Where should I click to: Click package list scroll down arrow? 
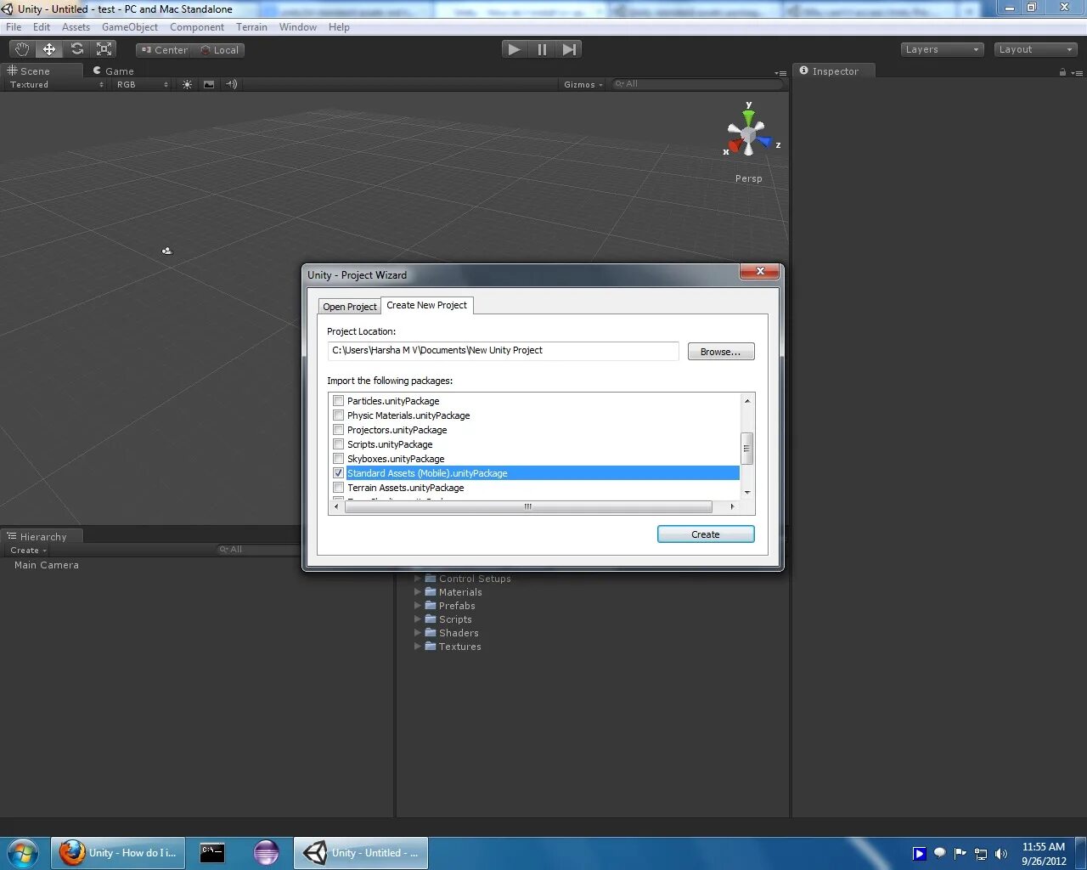(747, 492)
